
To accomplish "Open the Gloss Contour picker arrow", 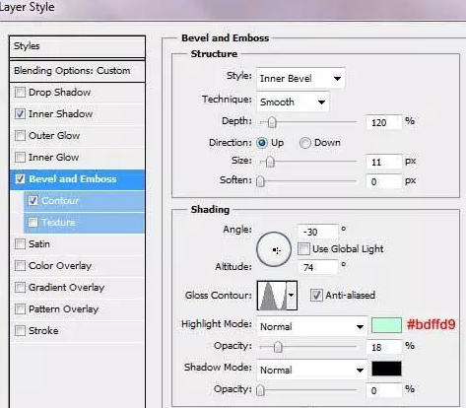I will (x=292, y=296).
